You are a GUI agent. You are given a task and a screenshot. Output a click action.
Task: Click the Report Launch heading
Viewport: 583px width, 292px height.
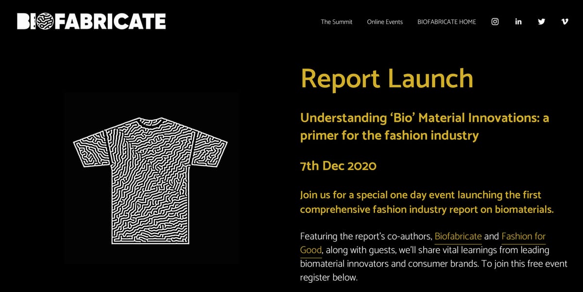pyautogui.click(x=386, y=79)
